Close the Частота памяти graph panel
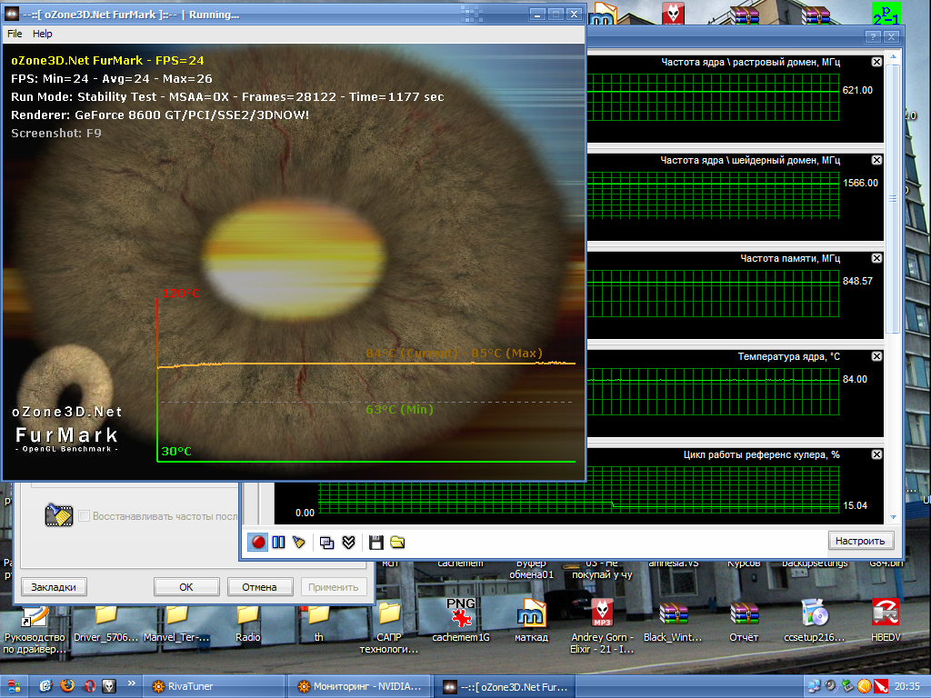 click(876, 259)
